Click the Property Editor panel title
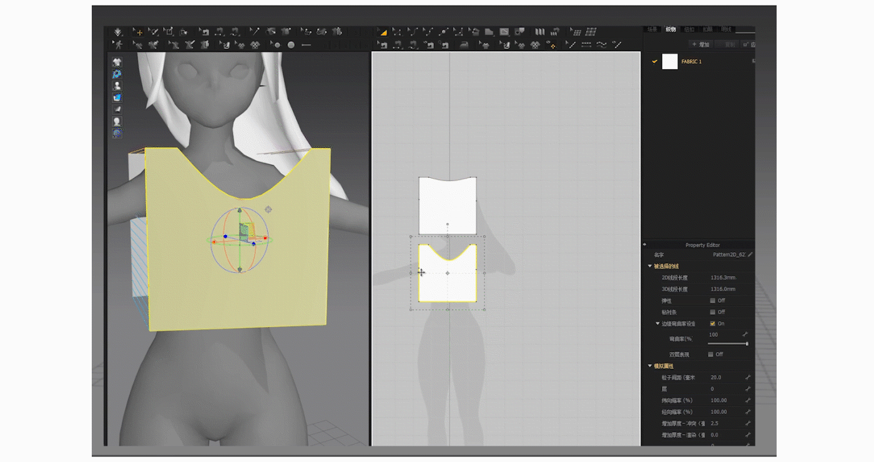This screenshot has height=462, width=874. (x=702, y=245)
